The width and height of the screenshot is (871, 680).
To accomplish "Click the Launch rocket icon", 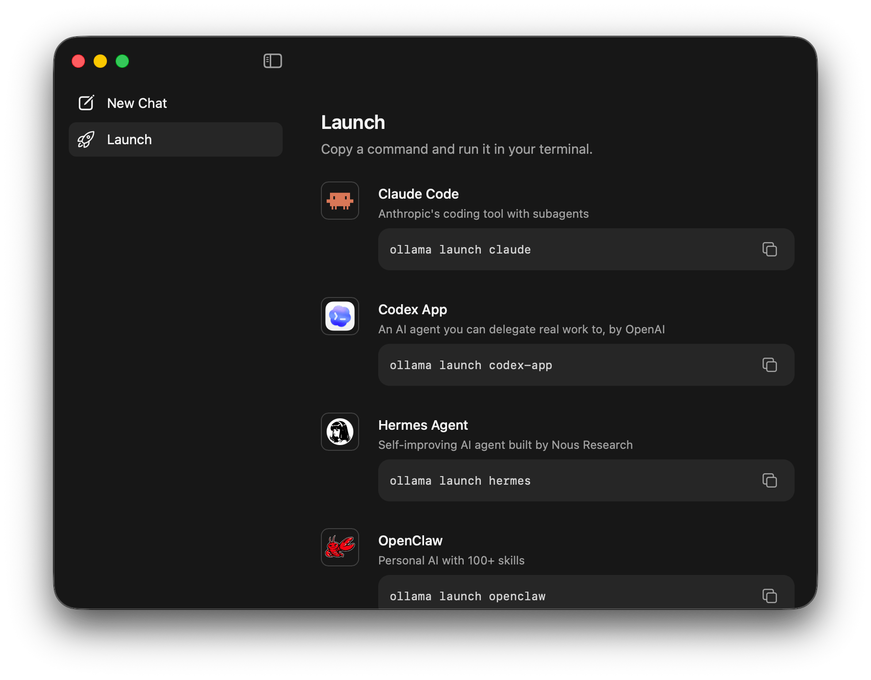I will click(x=86, y=139).
